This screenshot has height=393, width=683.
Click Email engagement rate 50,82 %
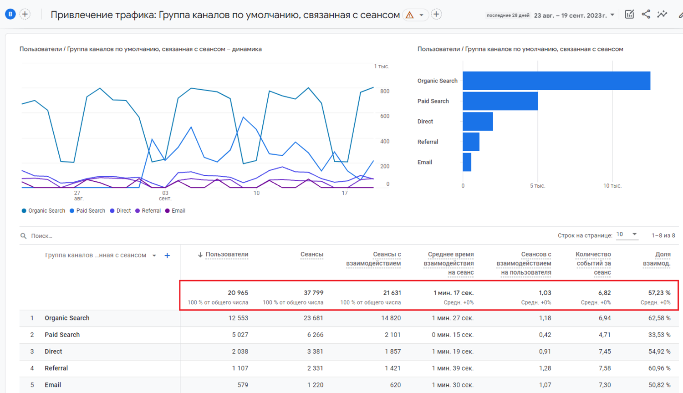click(659, 385)
